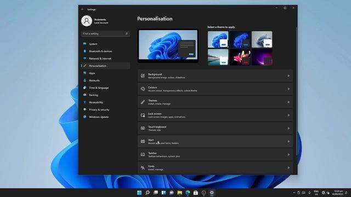The image size is (351, 197).
Task: Apply the grey bloom theme thumbnail
Action: click(262, 39)
